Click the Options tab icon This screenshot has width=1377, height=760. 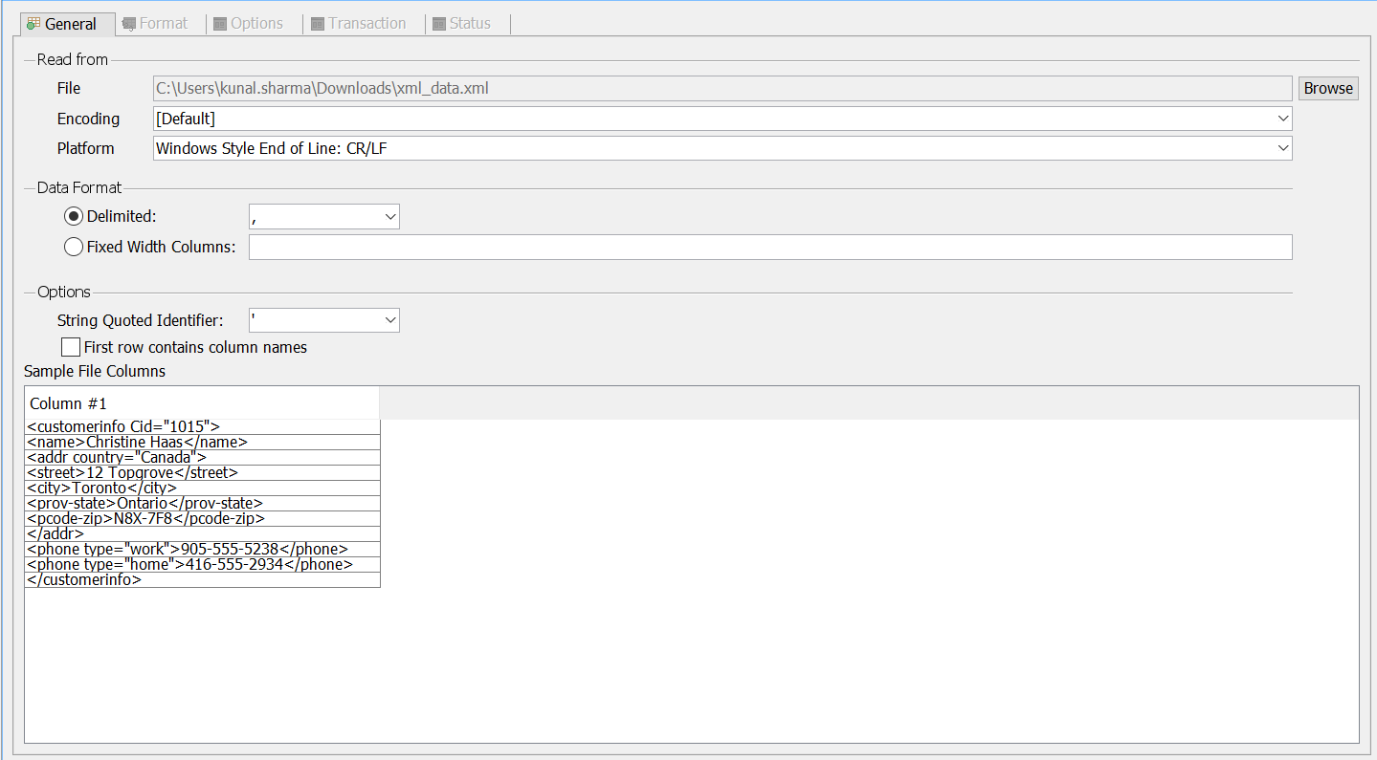pos(220,24)
